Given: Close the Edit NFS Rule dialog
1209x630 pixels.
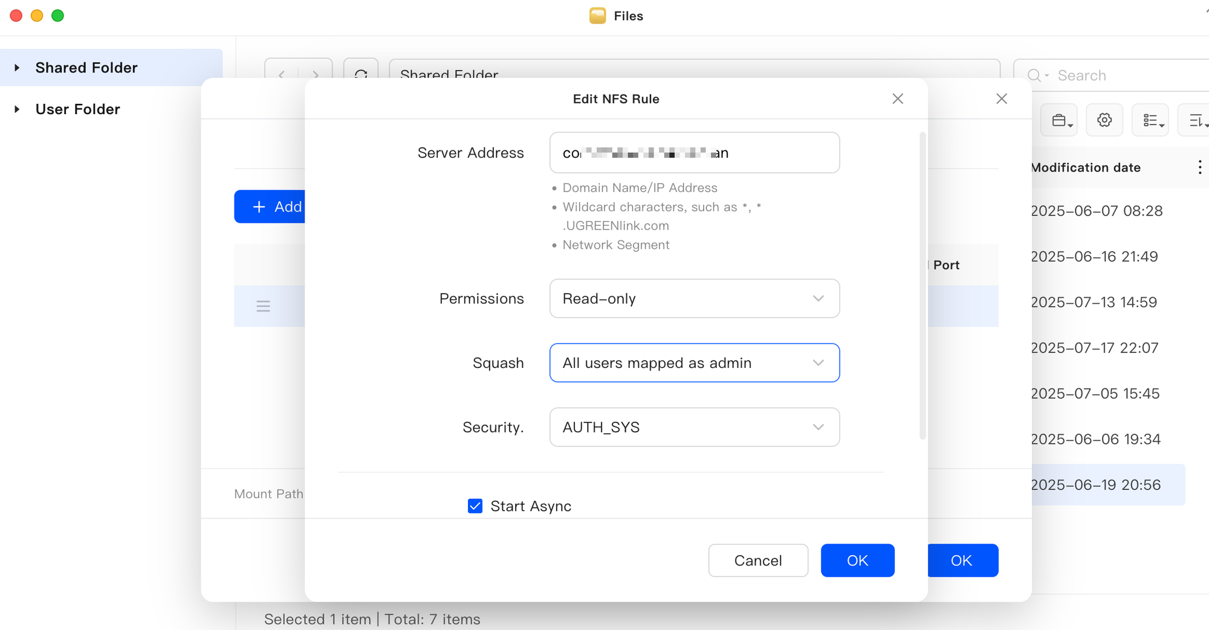Looking at the screenshot, I should point(898,98).
